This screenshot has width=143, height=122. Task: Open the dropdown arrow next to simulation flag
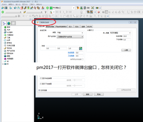(54, 12)
